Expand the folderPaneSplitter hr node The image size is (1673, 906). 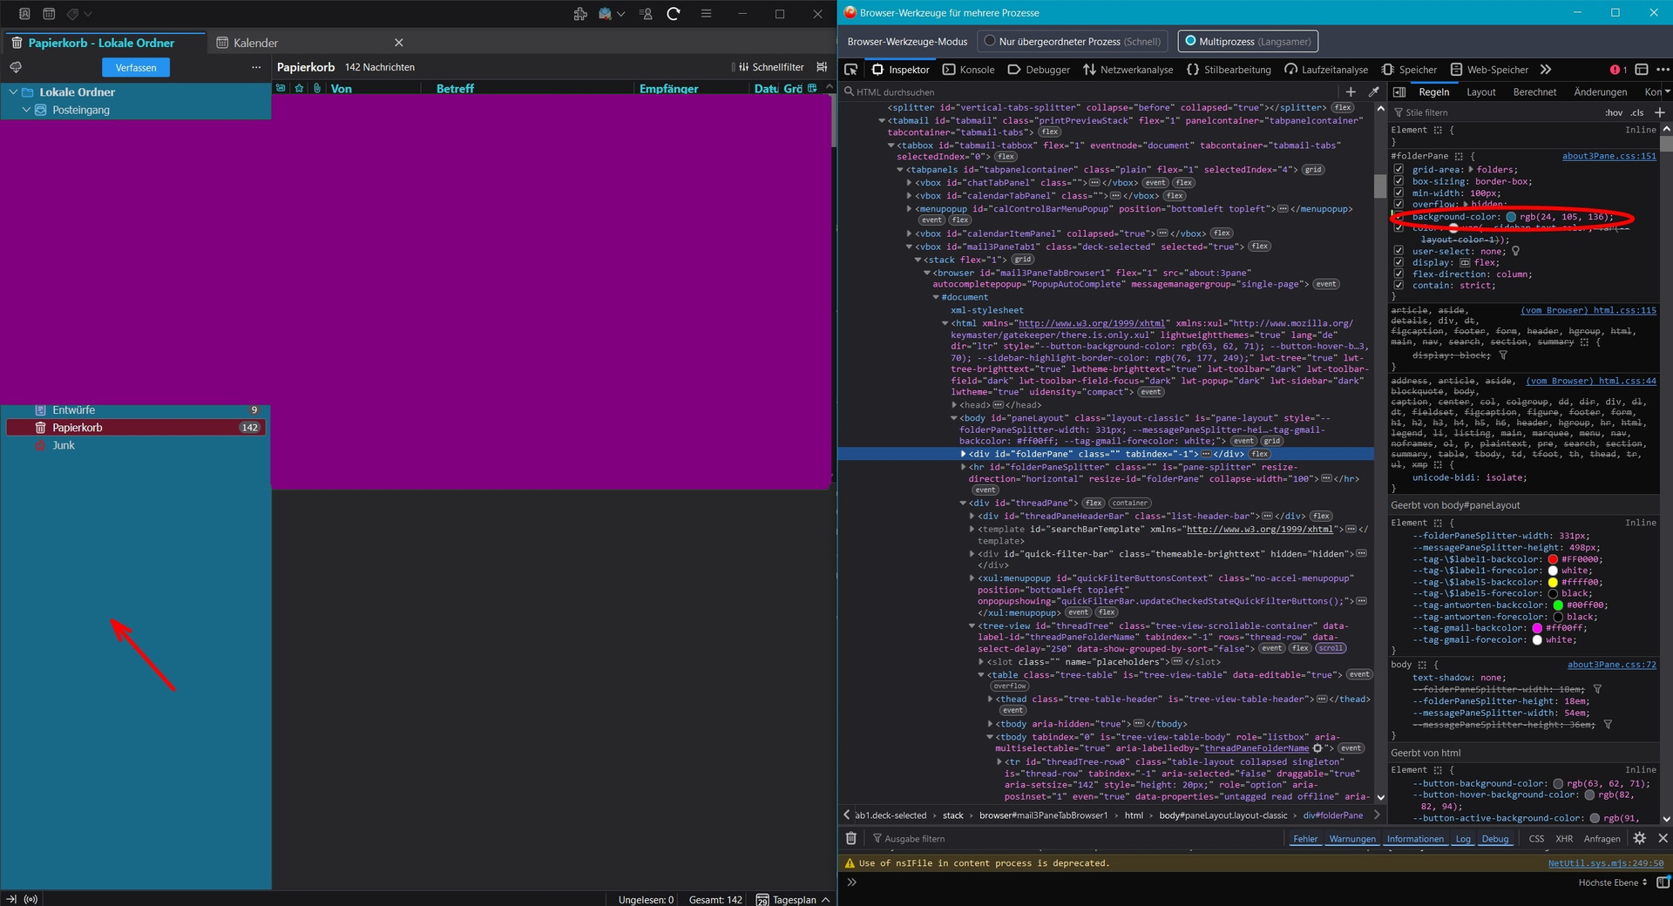pos(963,467)
